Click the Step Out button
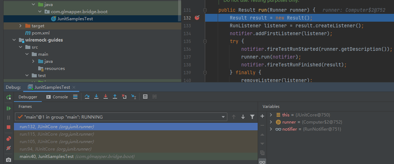394x164 pixels. pyautogui.click(x=115, y=97)
